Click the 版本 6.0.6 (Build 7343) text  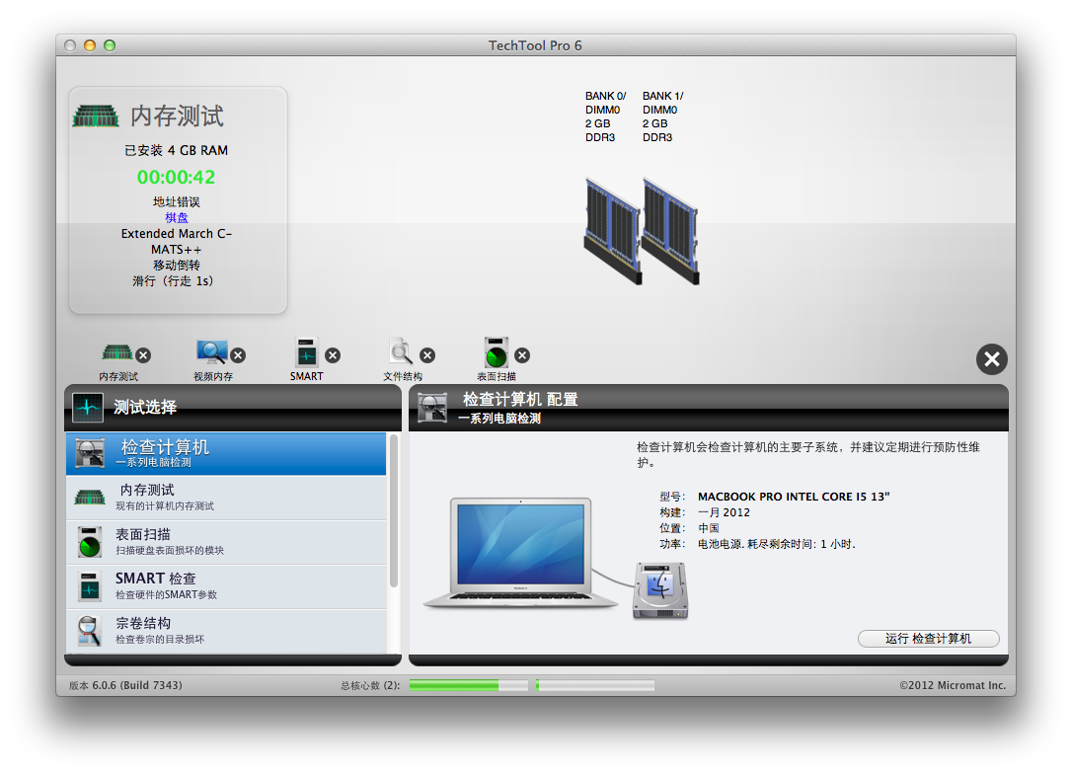point(125,685)
